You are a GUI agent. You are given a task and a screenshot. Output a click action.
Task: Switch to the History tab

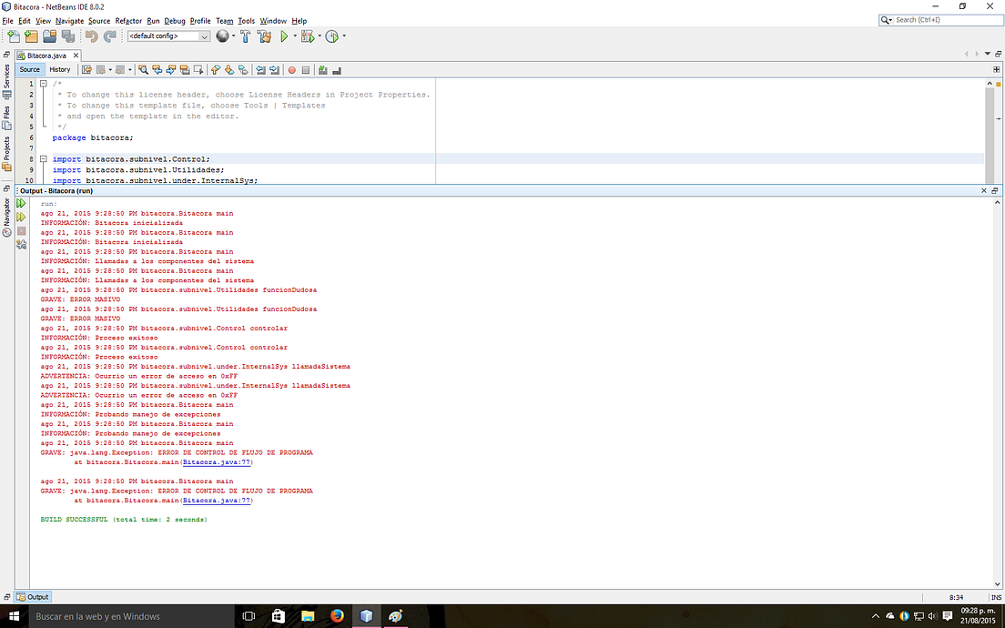point(60,69)
